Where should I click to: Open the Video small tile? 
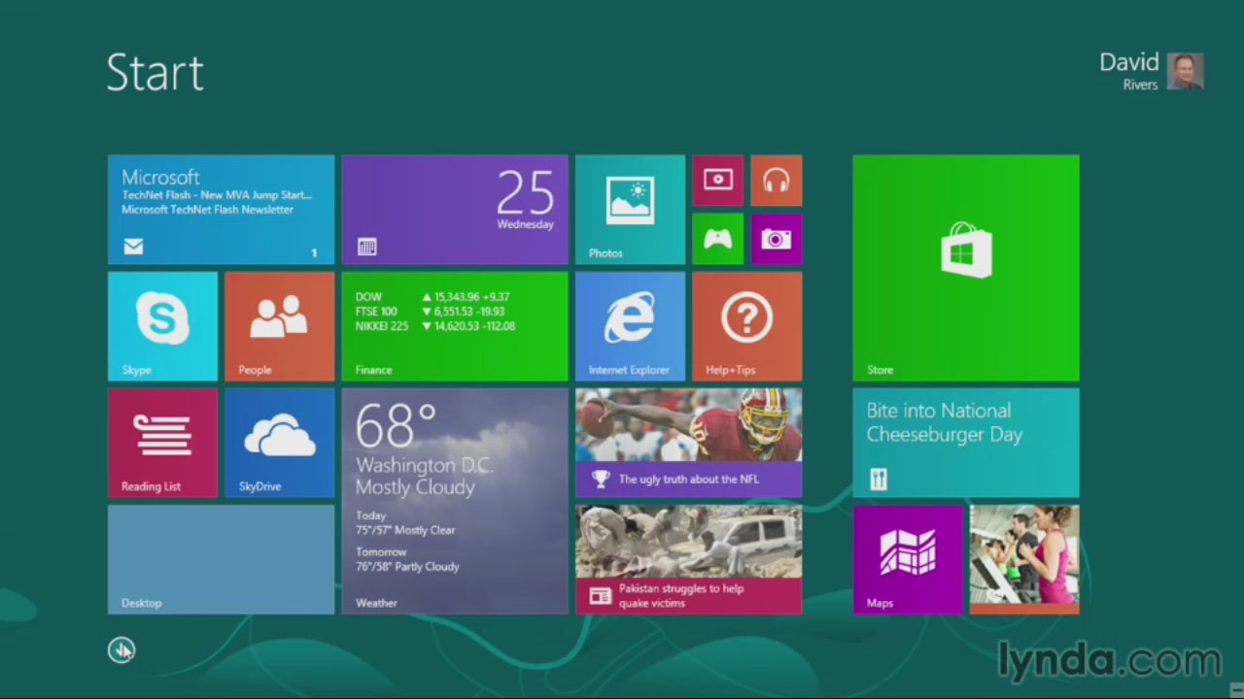tap(717, 181)
